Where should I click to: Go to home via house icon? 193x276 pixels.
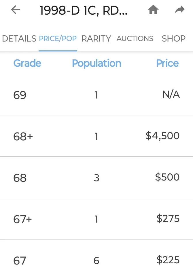coord(153,10)
